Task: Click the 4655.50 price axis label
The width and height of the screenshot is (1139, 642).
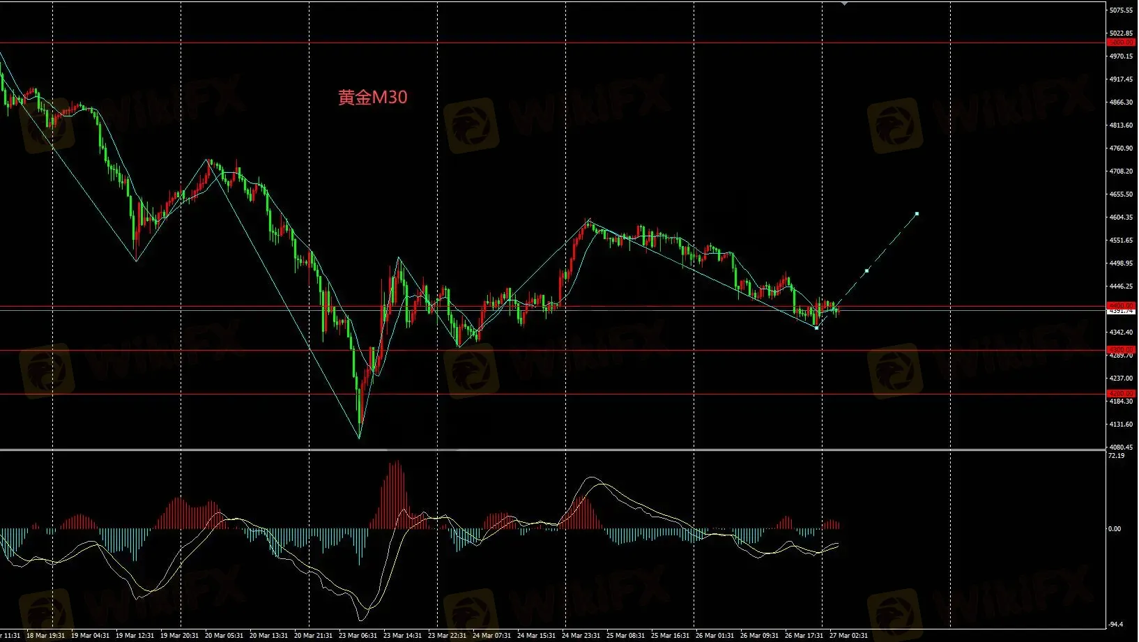Action: coord(1121,194)
